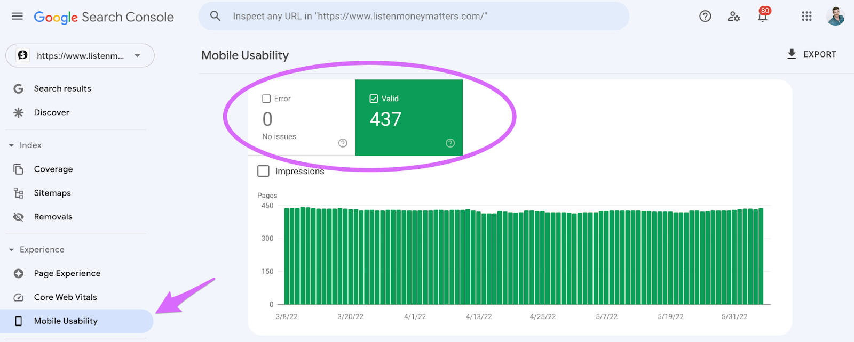Image resolution: width=854 pixels, height=342 pixels.
Task: Click the 3/20/22 axis date label
Action: pyautogui.click(x=350, y=316)
